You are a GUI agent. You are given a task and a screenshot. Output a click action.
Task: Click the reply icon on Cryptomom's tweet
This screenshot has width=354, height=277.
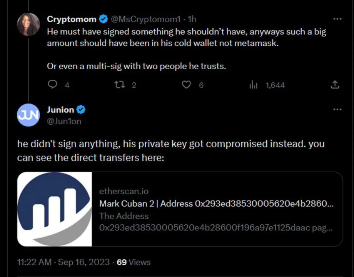pyautogui.click(x=52, y=85)
